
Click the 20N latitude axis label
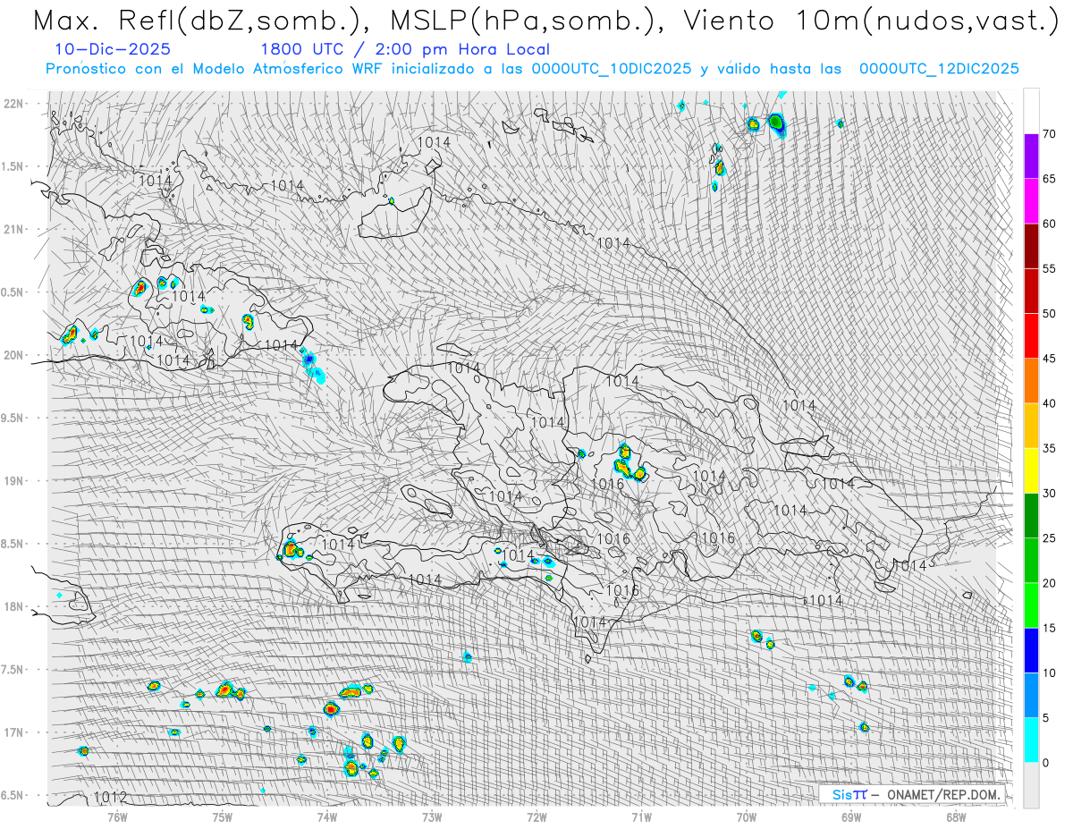14,355
